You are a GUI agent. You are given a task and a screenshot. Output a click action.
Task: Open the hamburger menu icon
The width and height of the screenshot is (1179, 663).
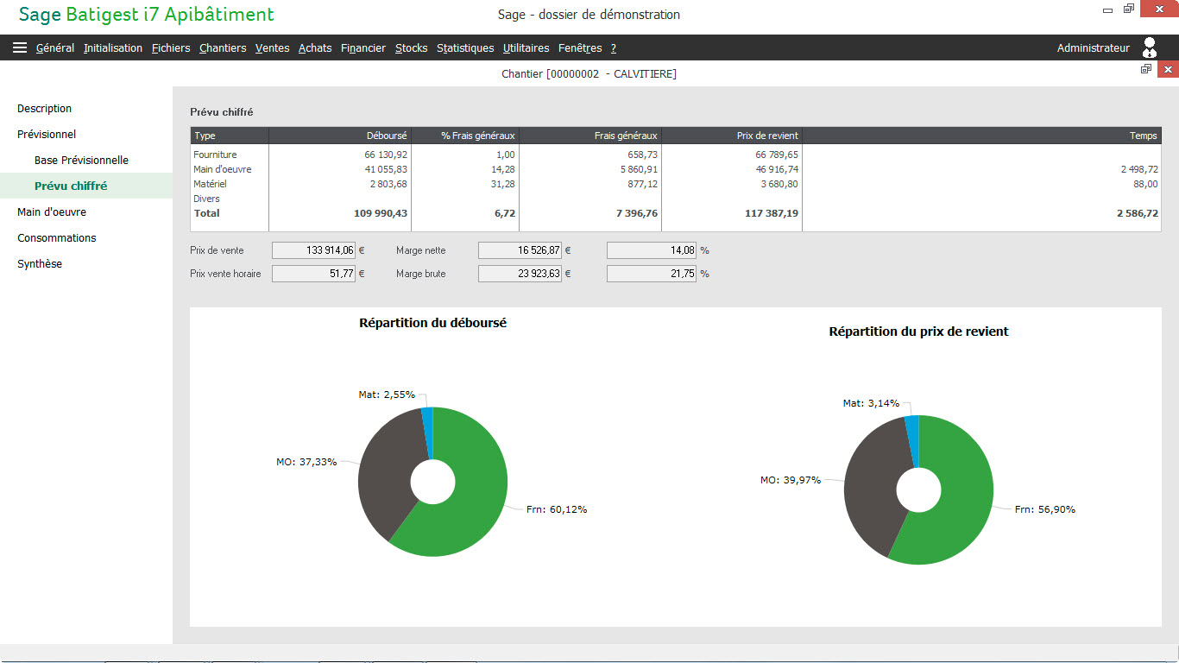pos(20,48)
